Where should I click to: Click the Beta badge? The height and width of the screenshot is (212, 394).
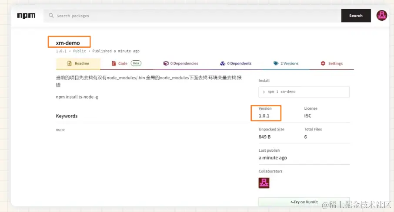pyautogui.click(x=136, y=63)
